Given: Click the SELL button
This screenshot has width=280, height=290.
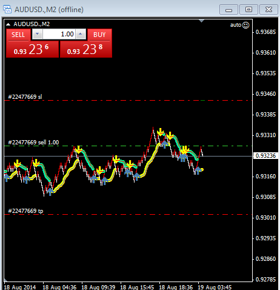Looking at the screenshot, I should (x=18, y=35).
